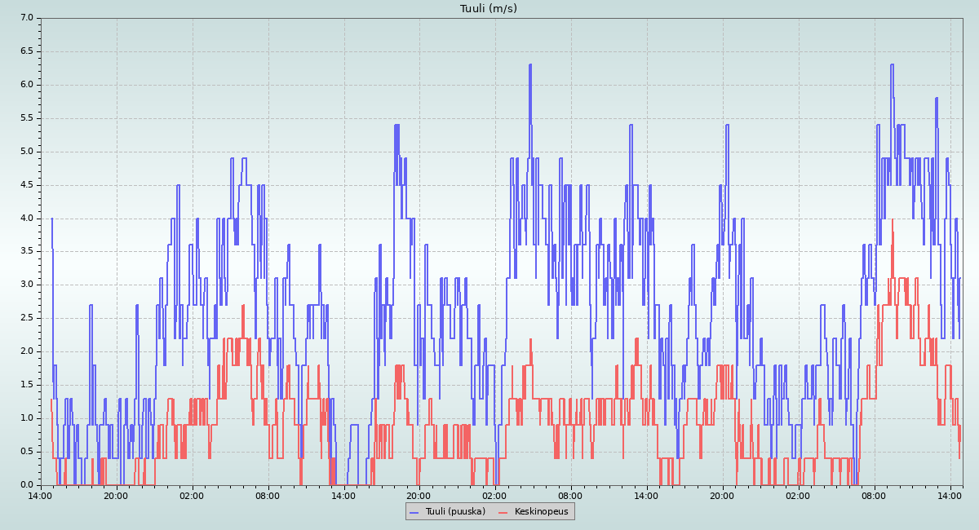Select the 0.0 y-axis origin label

[x=27, y=484]
